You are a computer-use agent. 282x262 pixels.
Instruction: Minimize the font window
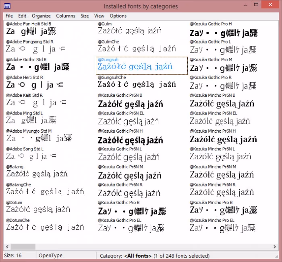[245, 5]
